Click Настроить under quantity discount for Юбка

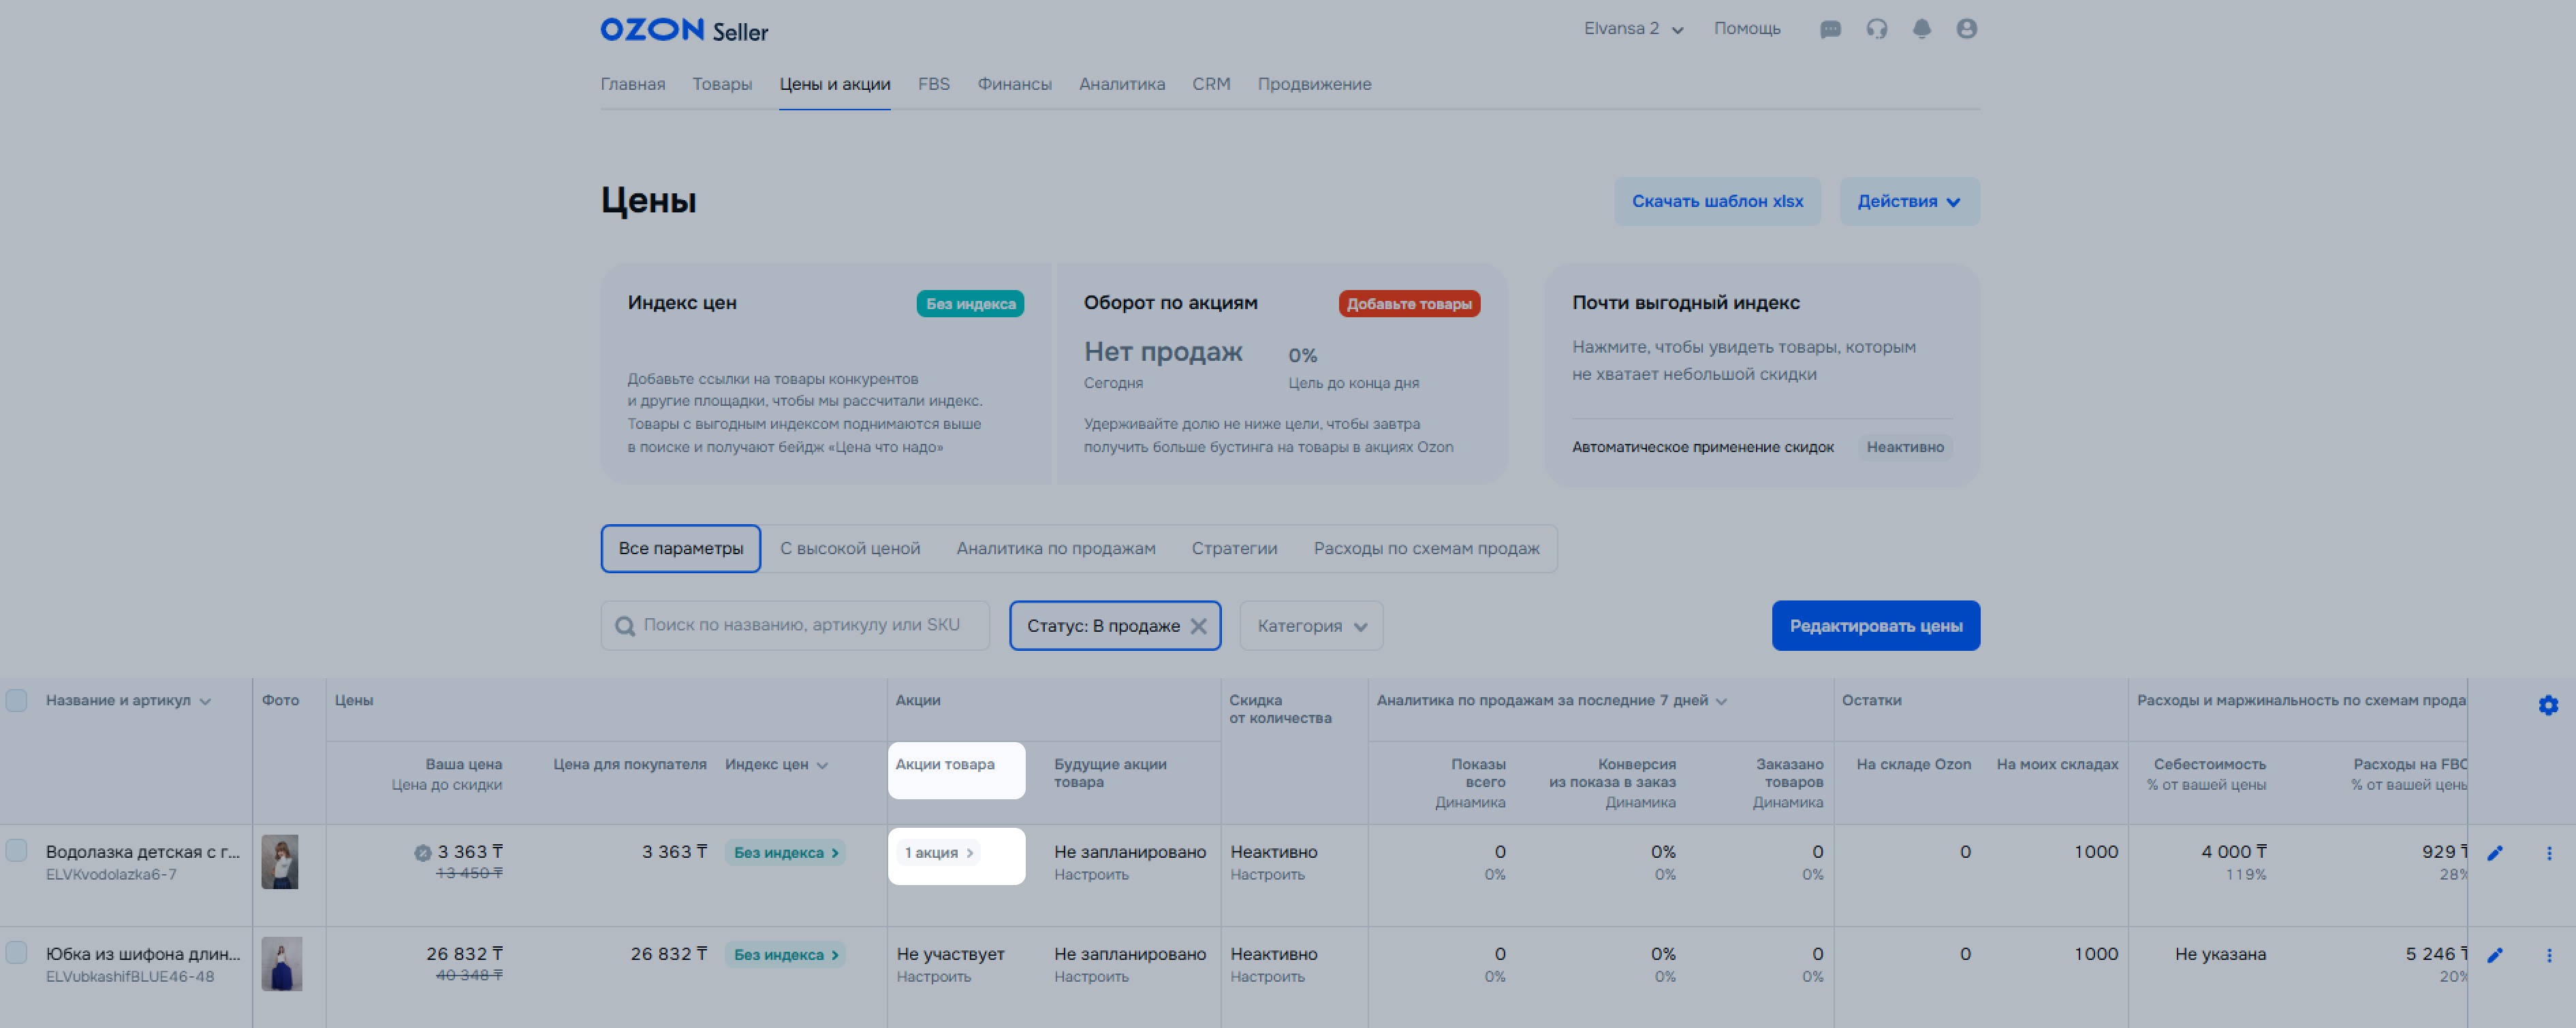tap(1267, 977)
